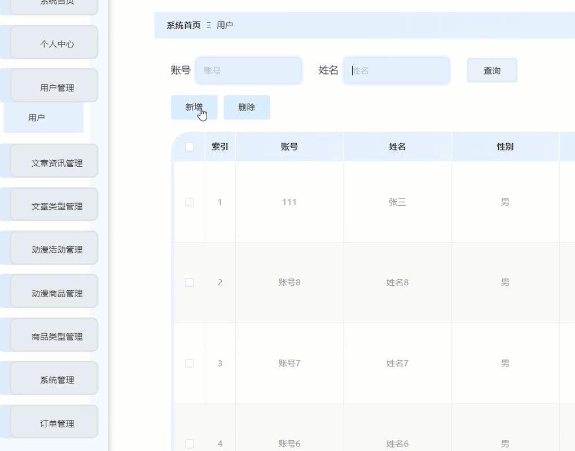575x451 pixels.
Task: Click the 删除 delete button
Action: (x=247, y=107)
